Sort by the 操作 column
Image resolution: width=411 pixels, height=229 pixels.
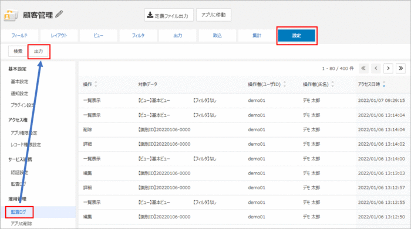[x=90, y=84]
